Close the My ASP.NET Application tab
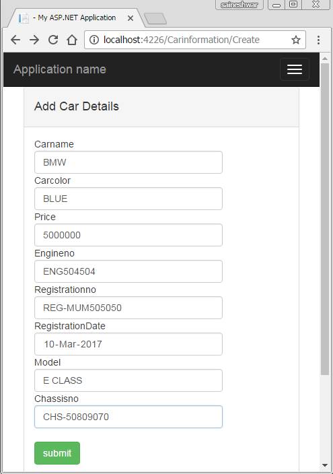The width and height of the screenshot is (333, 474). (x=131, y=18)
